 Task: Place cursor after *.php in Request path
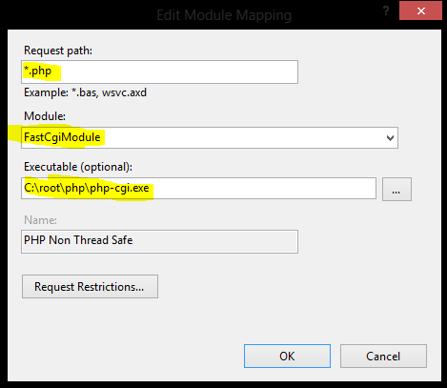pyautogui.click(x=51, y=71)
